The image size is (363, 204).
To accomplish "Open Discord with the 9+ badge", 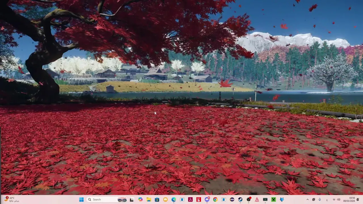I will [207, 199].
